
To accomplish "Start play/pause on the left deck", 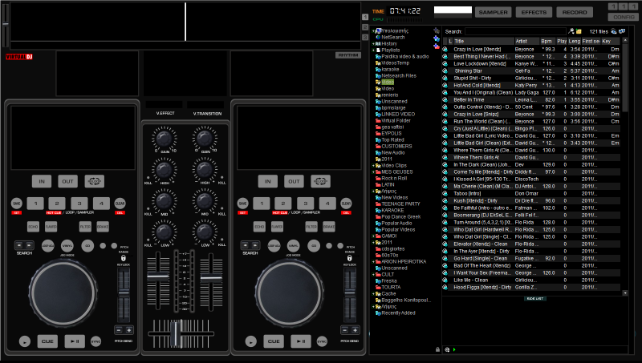I will [x=75, y=341].
